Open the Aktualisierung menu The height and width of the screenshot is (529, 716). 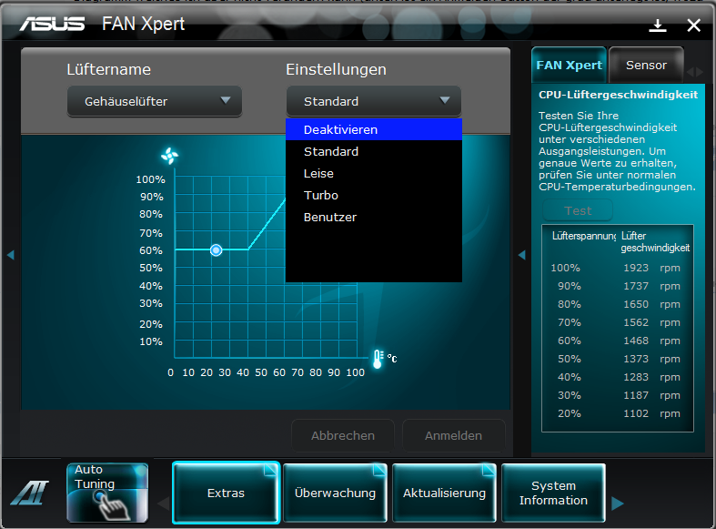(444, 493)
